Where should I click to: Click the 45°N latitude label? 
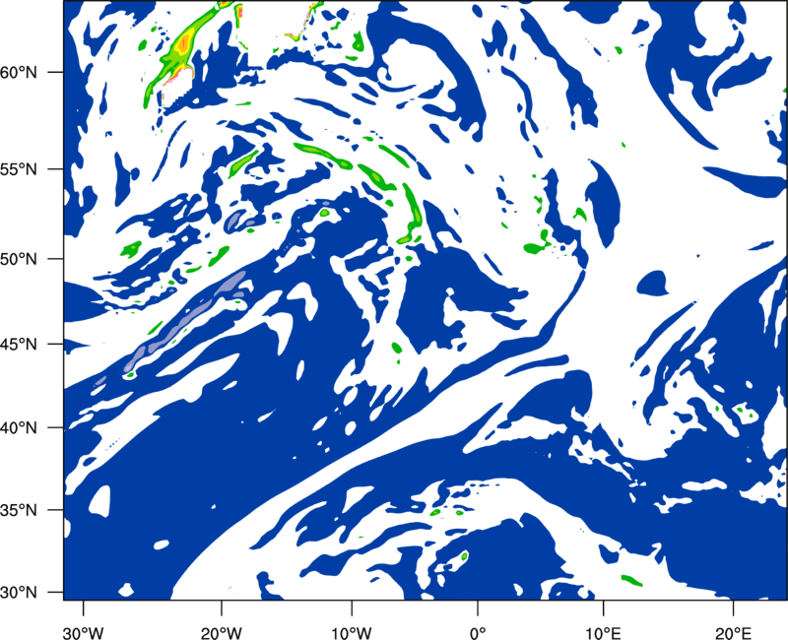(x=19, y=344)
